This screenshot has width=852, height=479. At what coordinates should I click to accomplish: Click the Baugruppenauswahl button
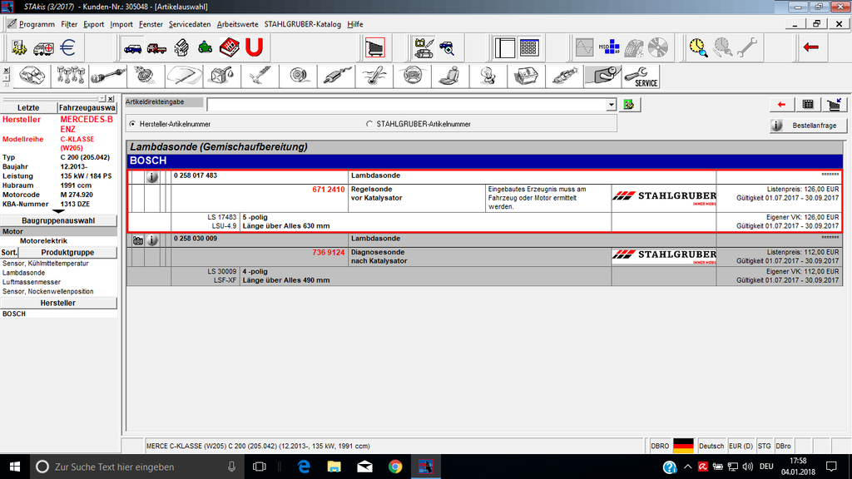pyautogui.click(x=58, y=220)
